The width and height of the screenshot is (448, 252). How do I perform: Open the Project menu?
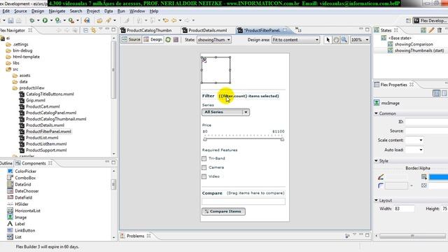tap(93, 11)
